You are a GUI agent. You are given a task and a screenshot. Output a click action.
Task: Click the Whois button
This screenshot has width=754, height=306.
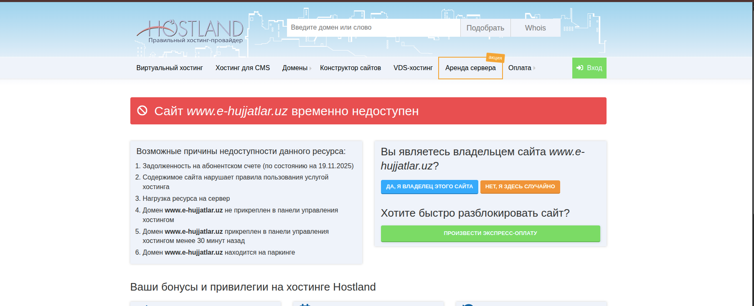(x=535, y=28)
